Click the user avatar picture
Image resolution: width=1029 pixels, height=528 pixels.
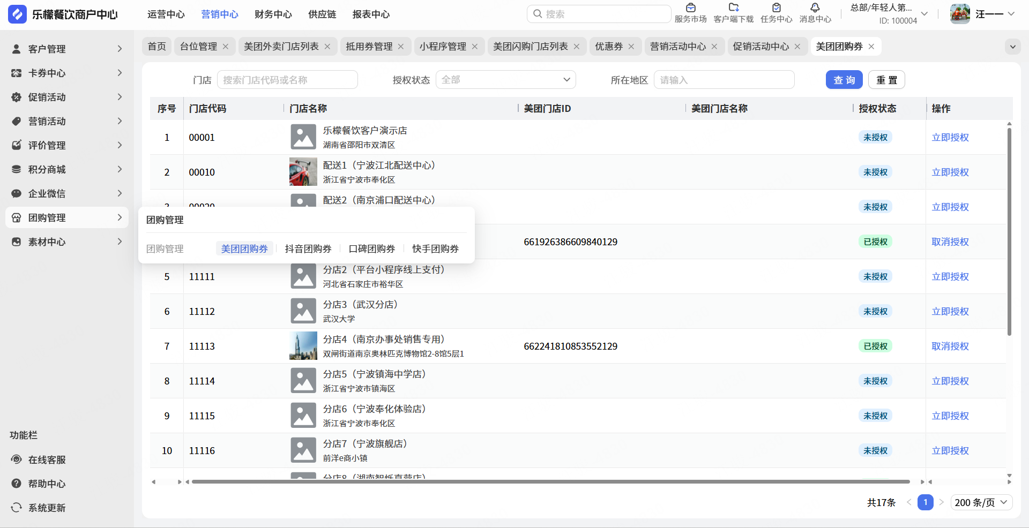pyautogui.click(x=960, y=14)
